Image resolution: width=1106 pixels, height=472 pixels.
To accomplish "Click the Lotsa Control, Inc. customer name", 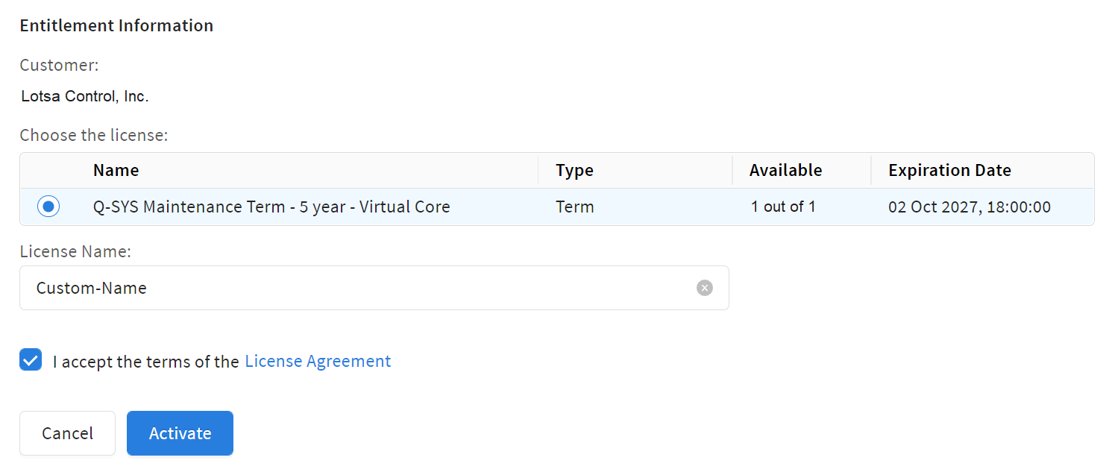I will (85, 96).
